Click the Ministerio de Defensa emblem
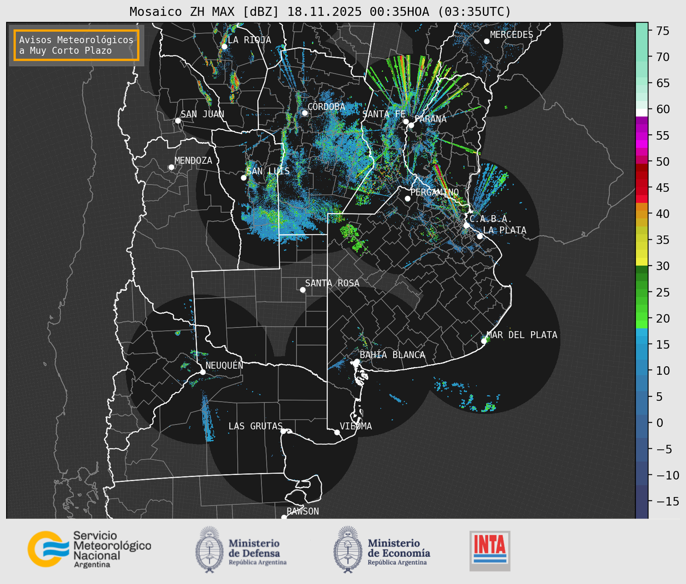The image size is (686, 584). [209, 549]
